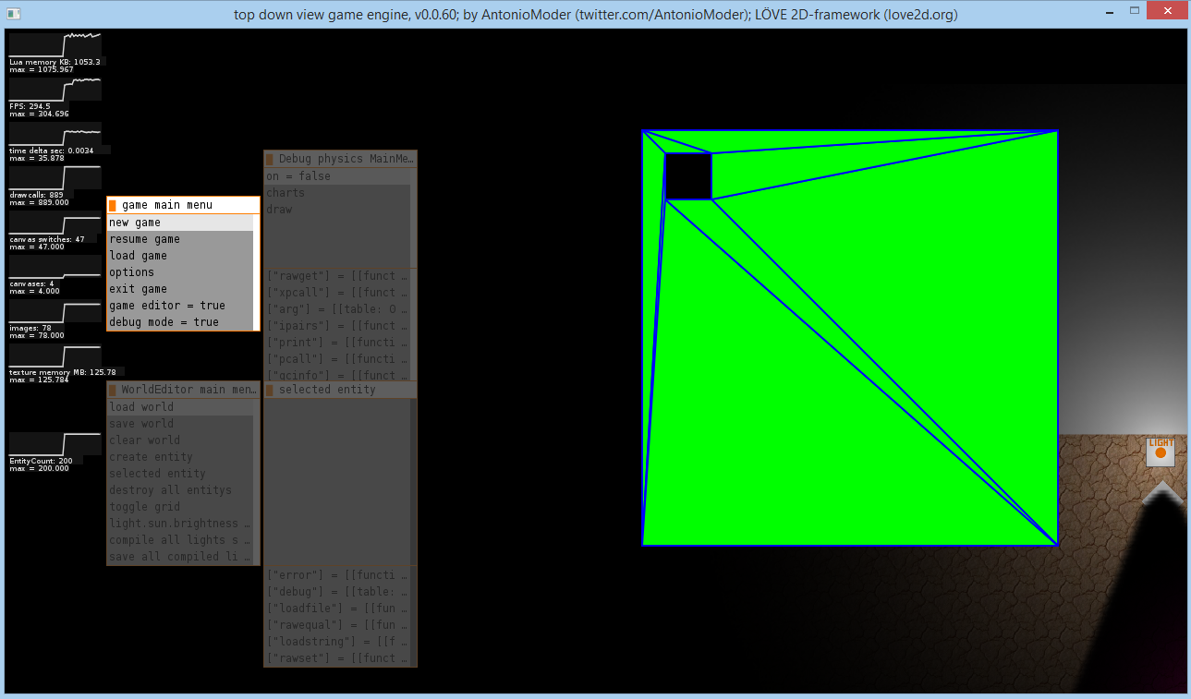Select the ["loadfile"] table row
This screenshot has height=699, width=1191.
click(337, 609)
